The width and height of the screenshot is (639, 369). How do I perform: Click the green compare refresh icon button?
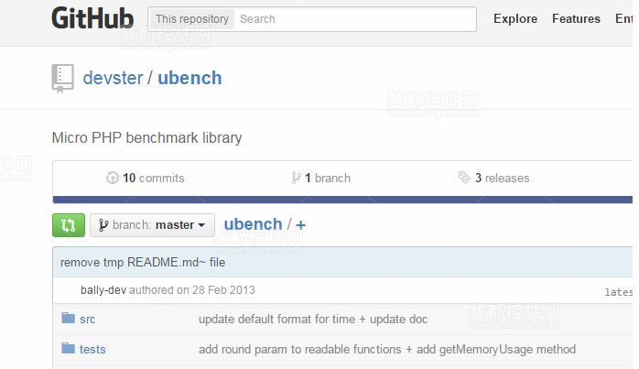coord(69,225)
